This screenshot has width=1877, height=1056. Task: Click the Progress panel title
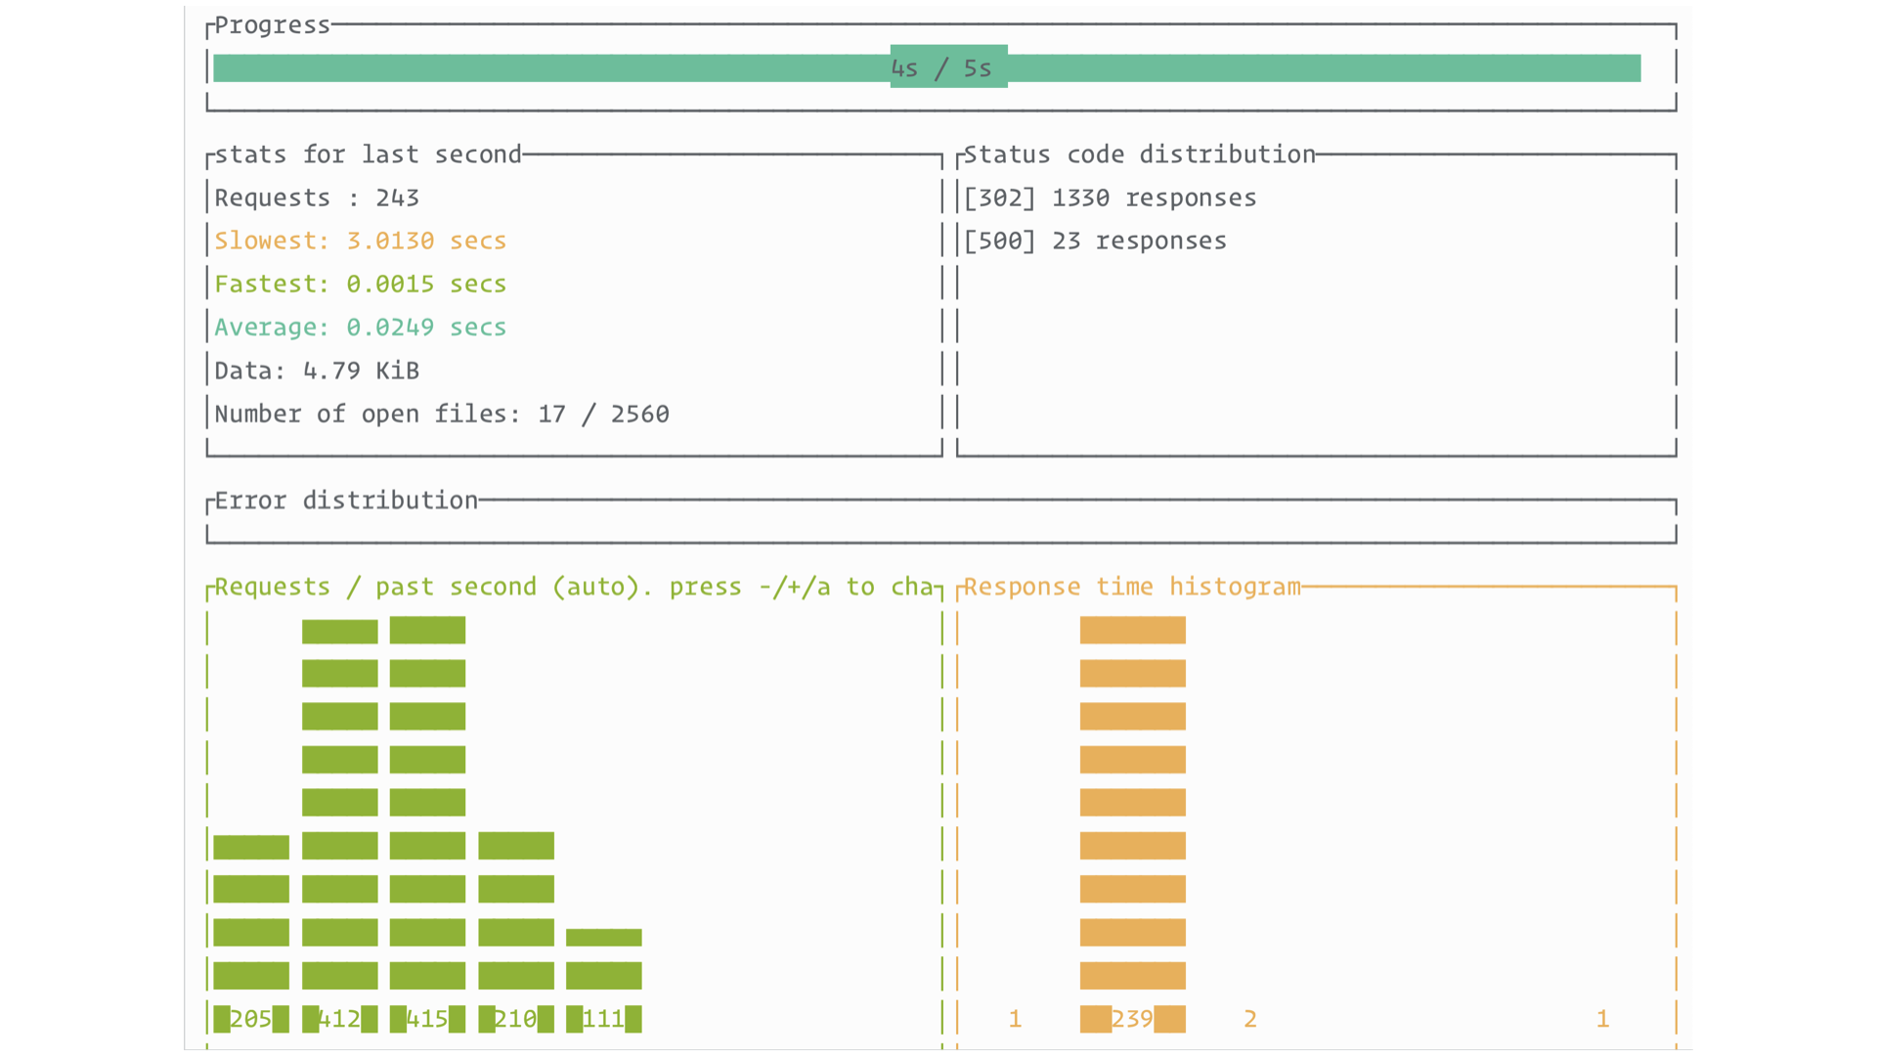point(272,25)
